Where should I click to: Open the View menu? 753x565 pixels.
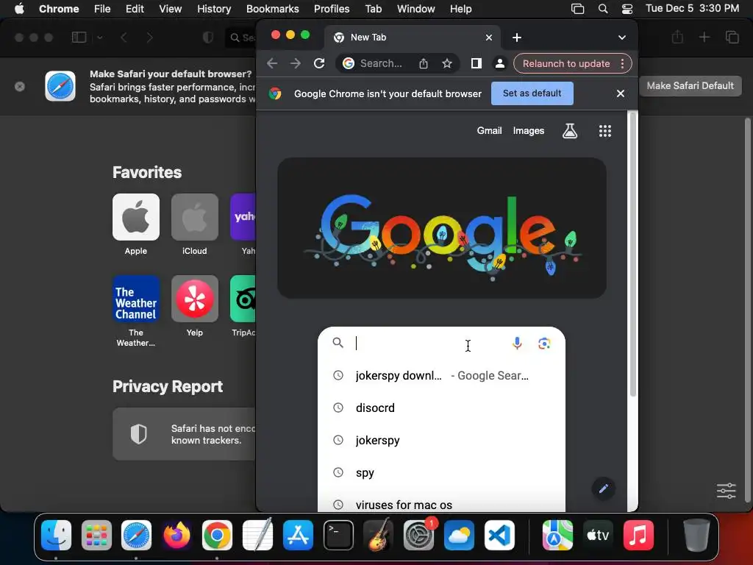[x=171, y=9]
